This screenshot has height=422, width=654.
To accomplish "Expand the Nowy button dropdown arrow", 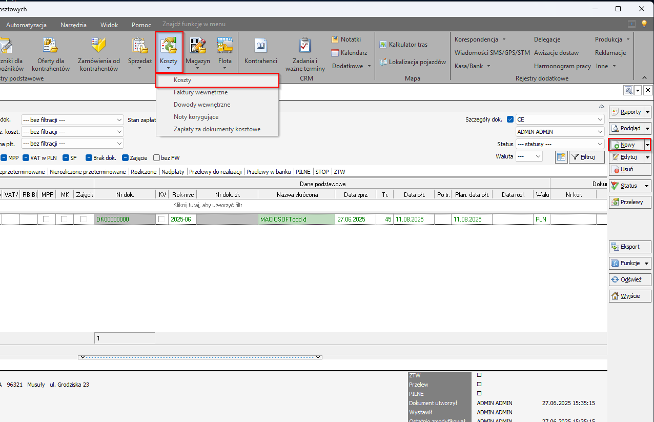I will (647, 145).
